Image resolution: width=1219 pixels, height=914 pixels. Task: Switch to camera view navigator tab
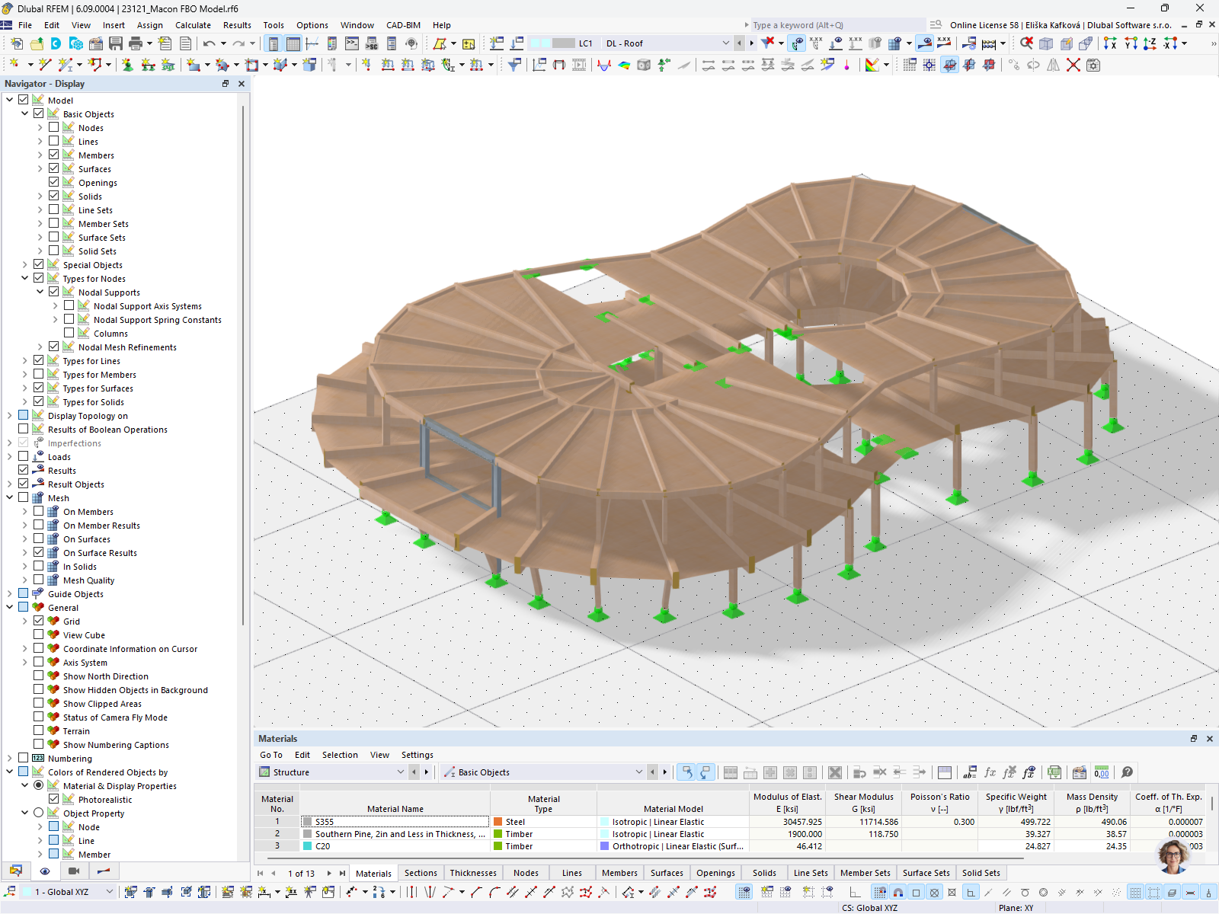pos(74,871)
